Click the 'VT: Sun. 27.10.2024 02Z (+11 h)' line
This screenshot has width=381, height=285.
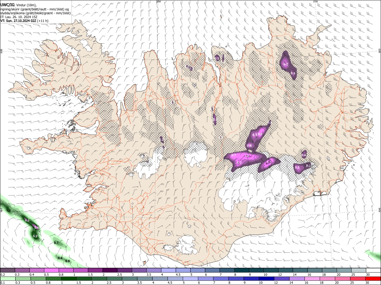(x=24, y=21)
